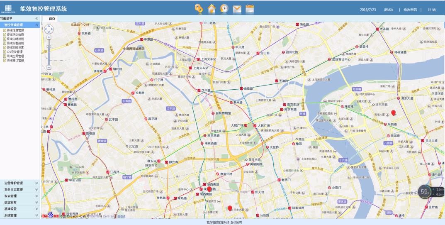Click 天潼路 metro station icon
Screen dimensions: 445x225
[x=277, y=81]
